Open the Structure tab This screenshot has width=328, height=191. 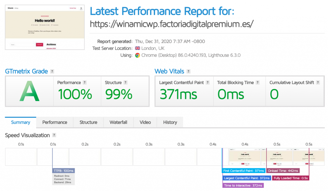tap(88, 122)
